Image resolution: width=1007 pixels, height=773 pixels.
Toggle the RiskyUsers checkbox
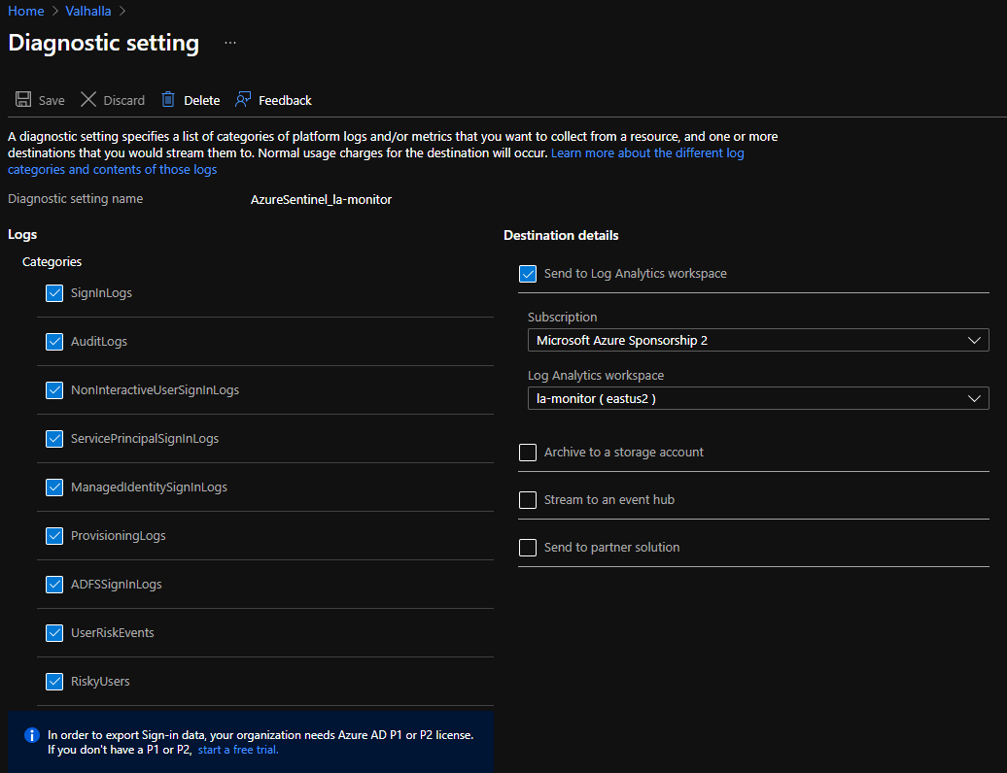pyautogui.click(x=54, y=681)
